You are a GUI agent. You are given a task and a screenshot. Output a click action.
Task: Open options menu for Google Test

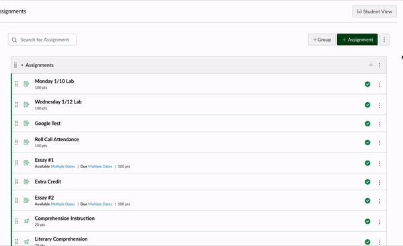(x=379, y=124)
